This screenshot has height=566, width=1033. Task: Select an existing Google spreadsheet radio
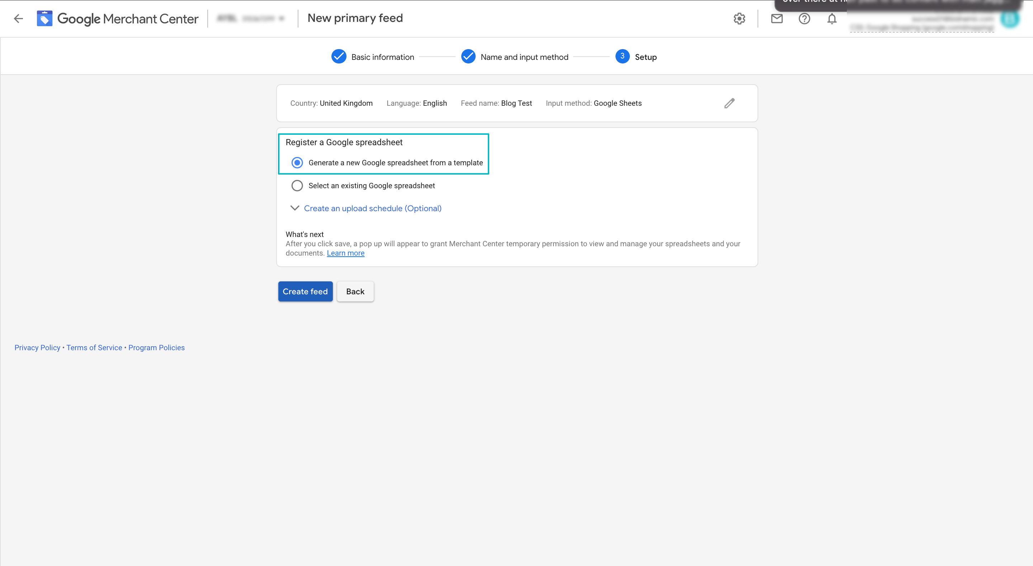pos(297,186)
